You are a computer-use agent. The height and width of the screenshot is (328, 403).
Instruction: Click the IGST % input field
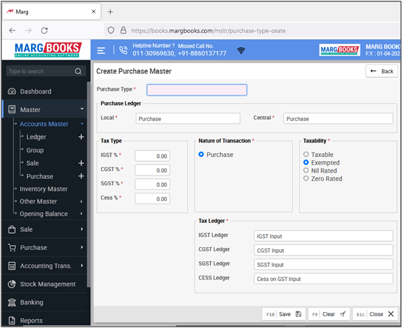(152, 156)
